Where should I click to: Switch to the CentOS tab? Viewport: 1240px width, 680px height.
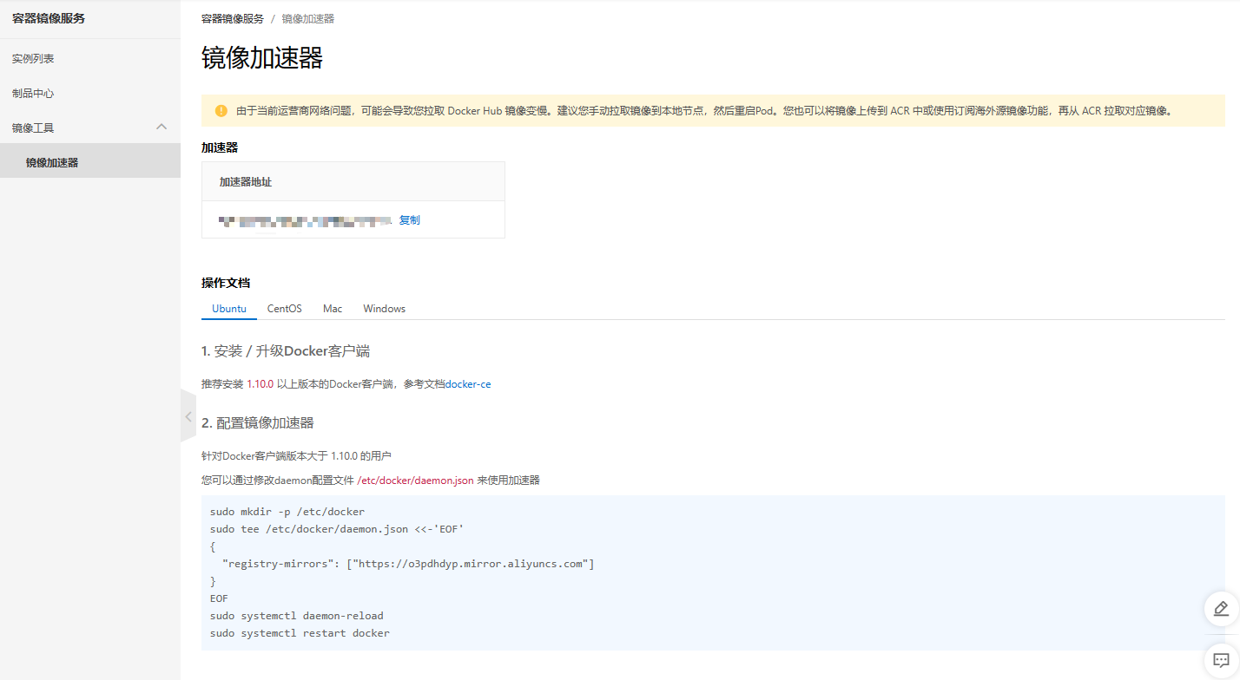(x=284, y=309)
